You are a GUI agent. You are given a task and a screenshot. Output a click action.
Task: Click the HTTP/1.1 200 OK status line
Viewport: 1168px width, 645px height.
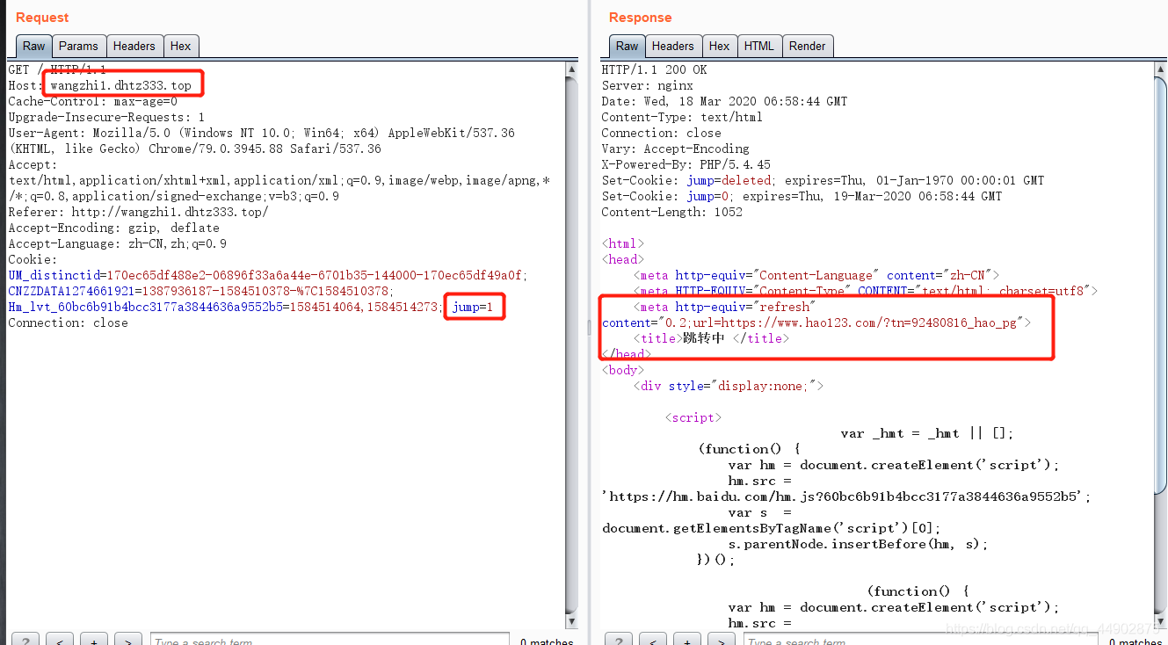pyautogui.click(x=654, y=69)
